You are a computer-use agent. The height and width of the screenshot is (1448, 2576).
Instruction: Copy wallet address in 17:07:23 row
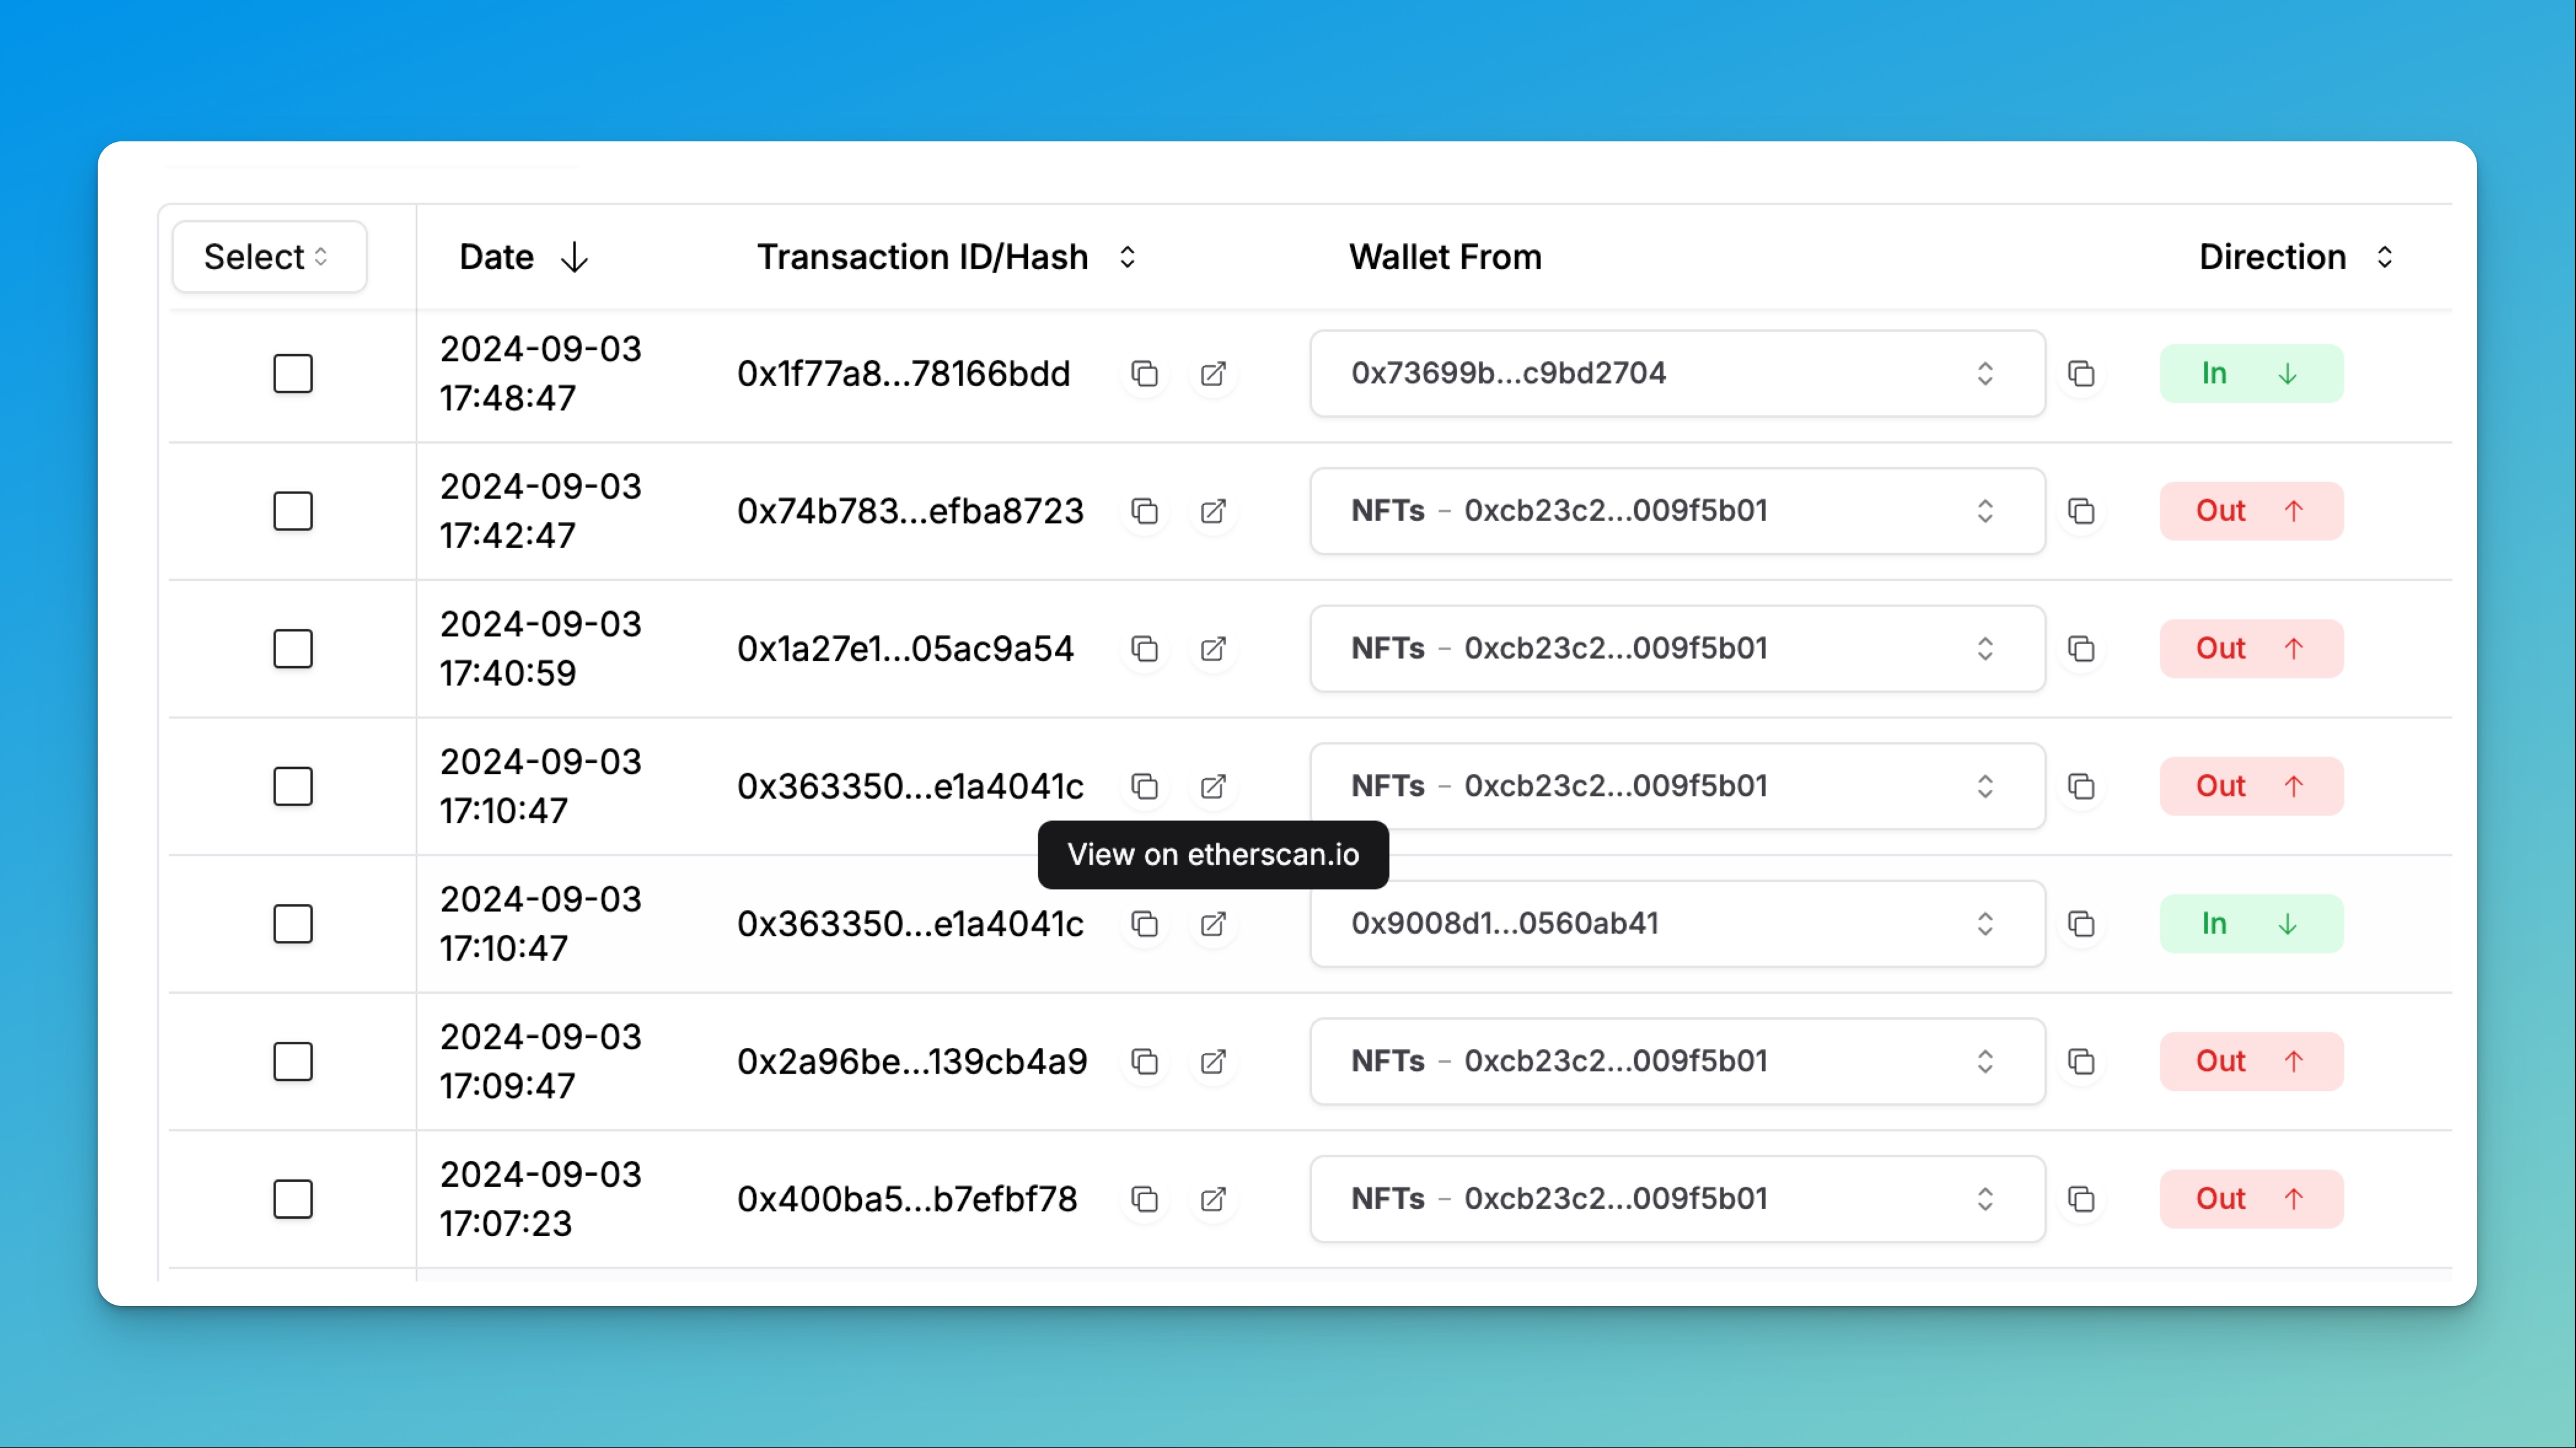pyautogui.click(x=2081, y=1199)
